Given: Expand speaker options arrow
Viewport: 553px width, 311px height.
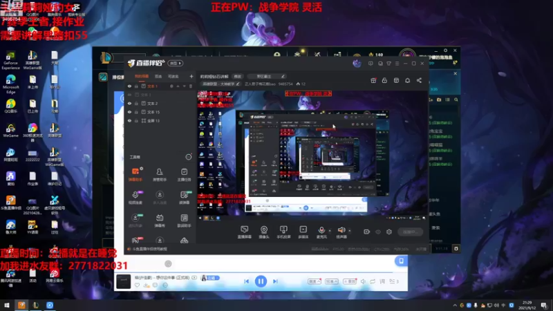Looking at the screenshot, I should [350, 231].
